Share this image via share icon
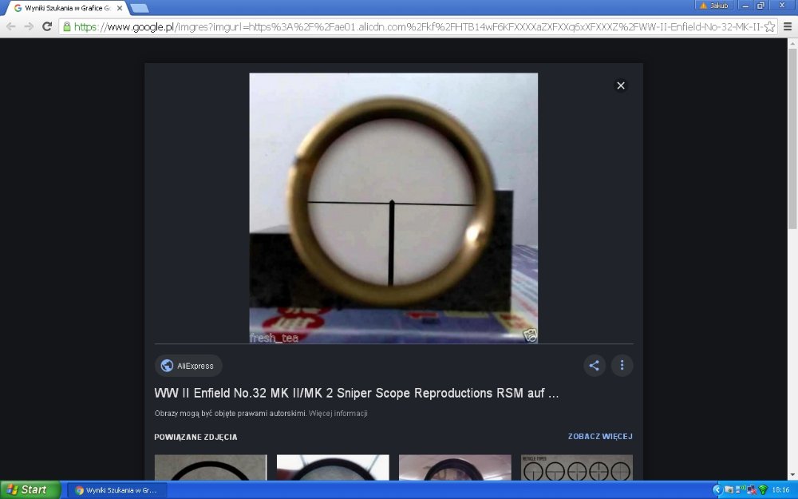 point(594,365)
